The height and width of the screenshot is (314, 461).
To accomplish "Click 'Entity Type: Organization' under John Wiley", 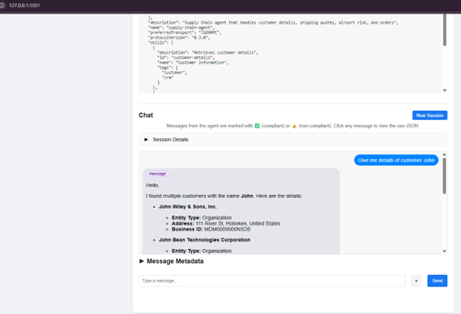I will 202,217.
